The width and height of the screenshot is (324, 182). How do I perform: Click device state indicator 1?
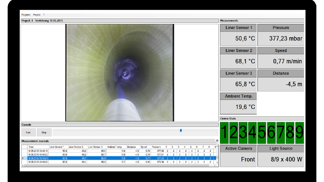225,132
